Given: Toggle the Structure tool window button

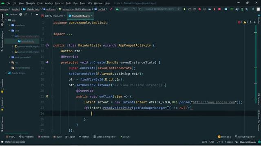Looking at the screenshot, I should point(2,86).
